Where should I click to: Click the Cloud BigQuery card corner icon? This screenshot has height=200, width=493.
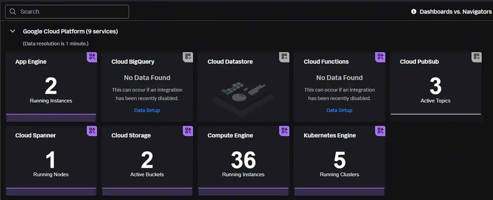(x=188, y=57)
